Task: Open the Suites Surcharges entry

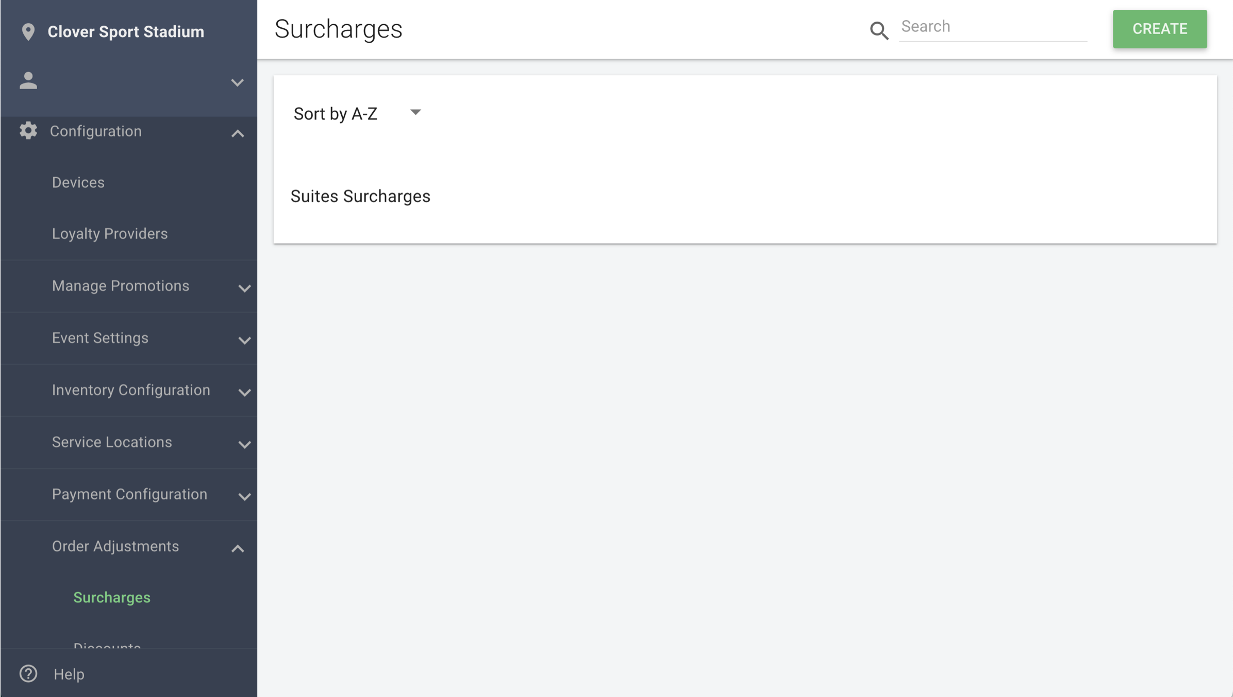Action: click(360, 196)
